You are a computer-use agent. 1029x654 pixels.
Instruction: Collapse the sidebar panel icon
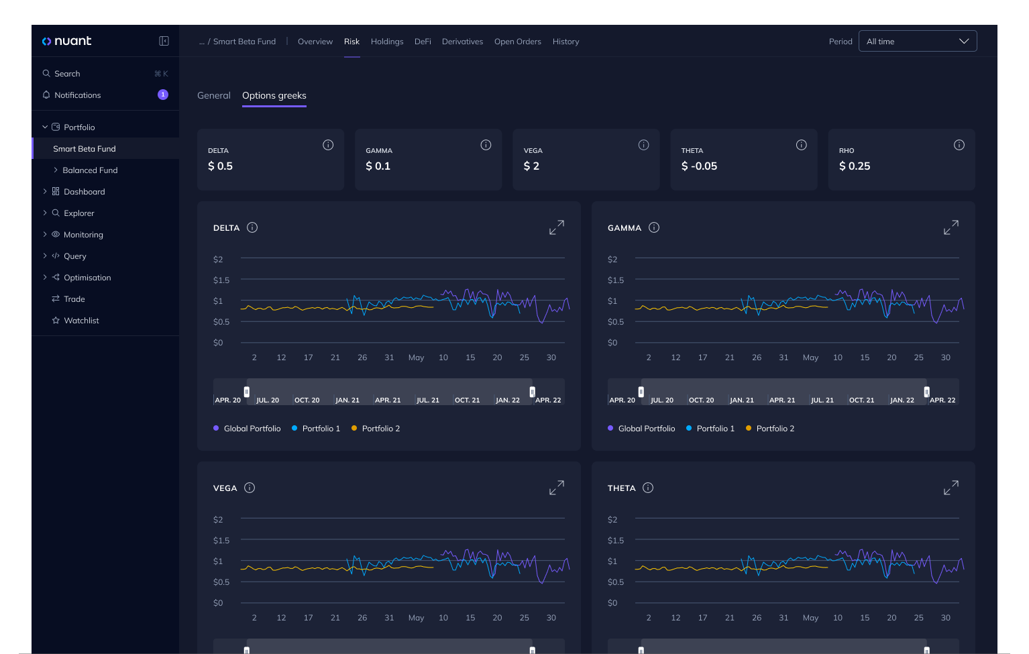(164, 41)
